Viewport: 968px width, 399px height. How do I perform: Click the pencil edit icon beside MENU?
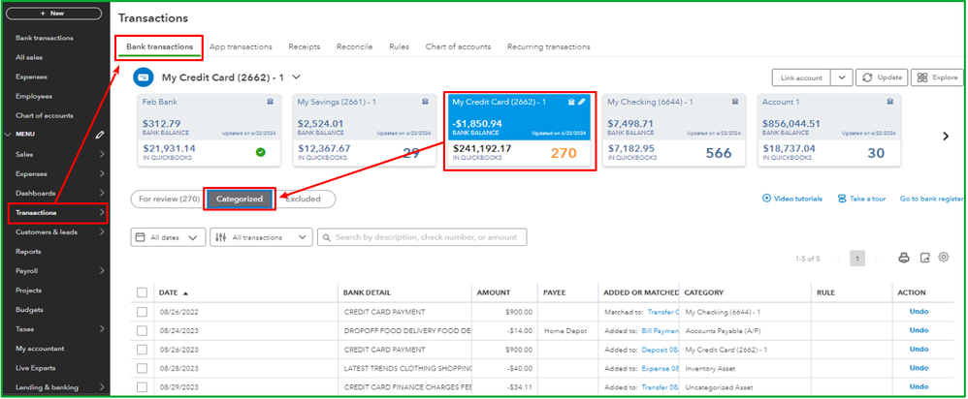click(100, 135)
